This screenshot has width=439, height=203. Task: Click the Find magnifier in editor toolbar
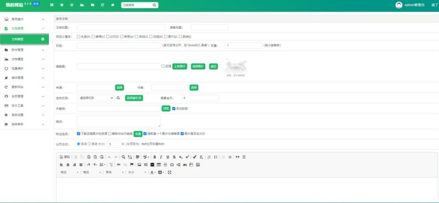[x=124, y=157]
